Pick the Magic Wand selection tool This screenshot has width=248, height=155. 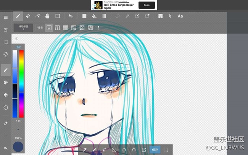(x=127, y=16)
